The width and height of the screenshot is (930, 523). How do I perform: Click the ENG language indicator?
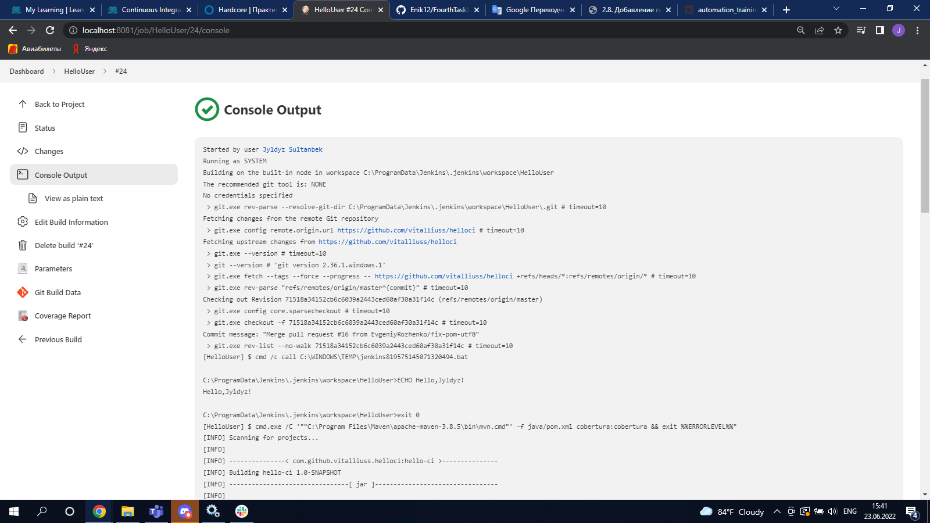click(x=850, y=511)
